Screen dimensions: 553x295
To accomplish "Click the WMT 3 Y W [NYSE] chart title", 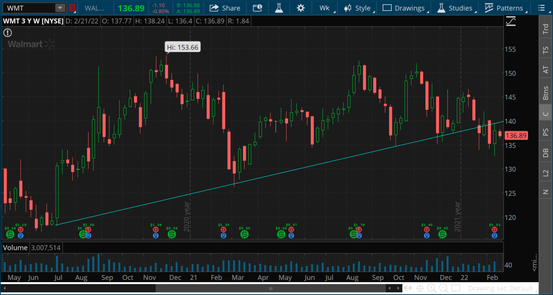I will coord(33,21).
